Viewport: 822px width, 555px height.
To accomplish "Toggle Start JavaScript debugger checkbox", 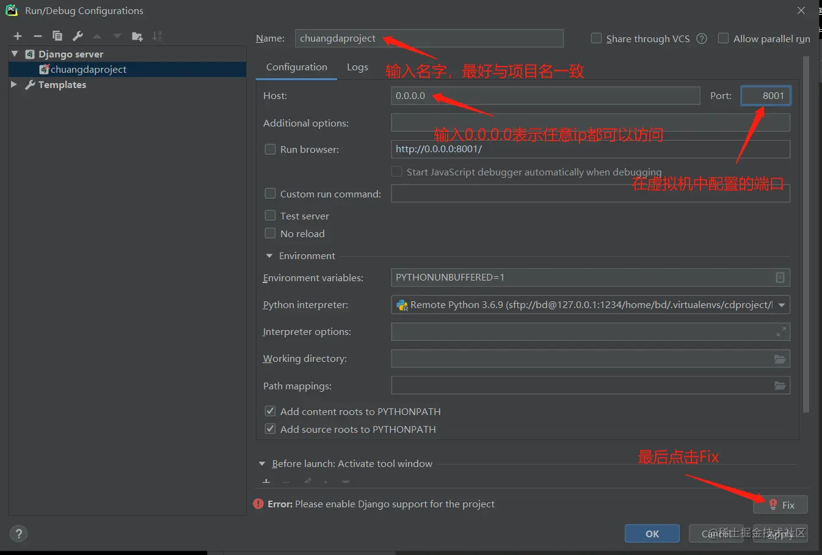I will 397,172.
